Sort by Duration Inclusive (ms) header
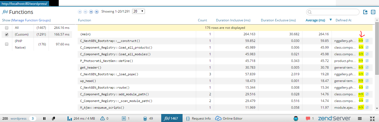Image resolution: width=379 pixels, height=122 pixels. click(x=233, y=20)
